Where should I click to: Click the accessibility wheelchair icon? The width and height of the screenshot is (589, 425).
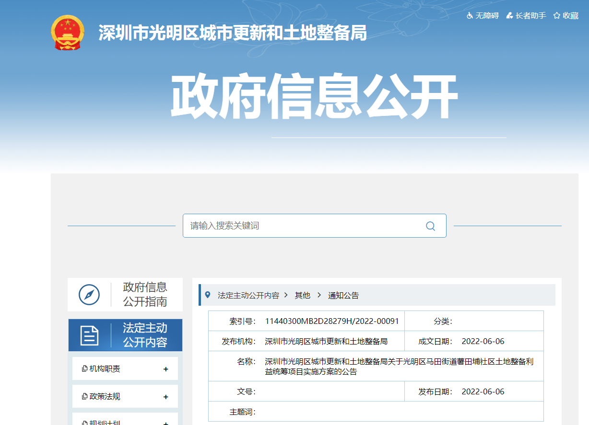pos(470,16)
